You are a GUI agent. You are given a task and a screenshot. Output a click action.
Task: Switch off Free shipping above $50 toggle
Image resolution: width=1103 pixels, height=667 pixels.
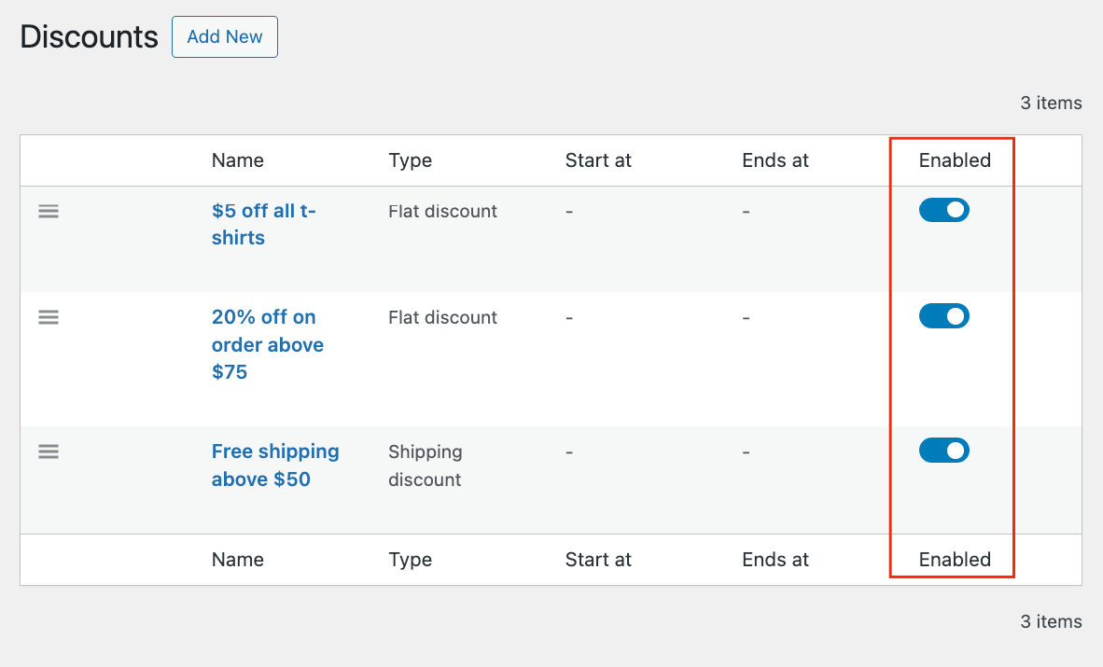click(x=943, y=452)
